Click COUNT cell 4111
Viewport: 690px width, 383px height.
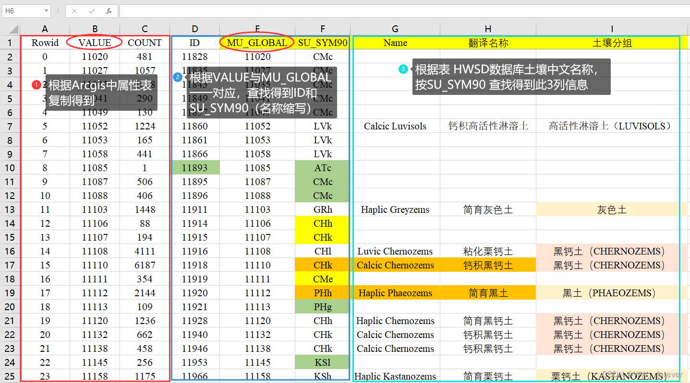click(145, 251)
